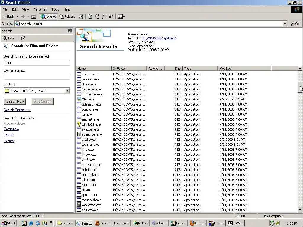
Task: Click the Computers search link
Action: click(11, 129)
